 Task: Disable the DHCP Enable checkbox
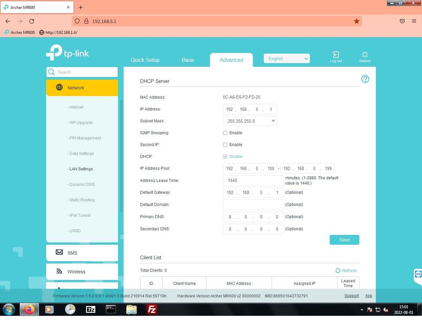[x=225, y=156]
